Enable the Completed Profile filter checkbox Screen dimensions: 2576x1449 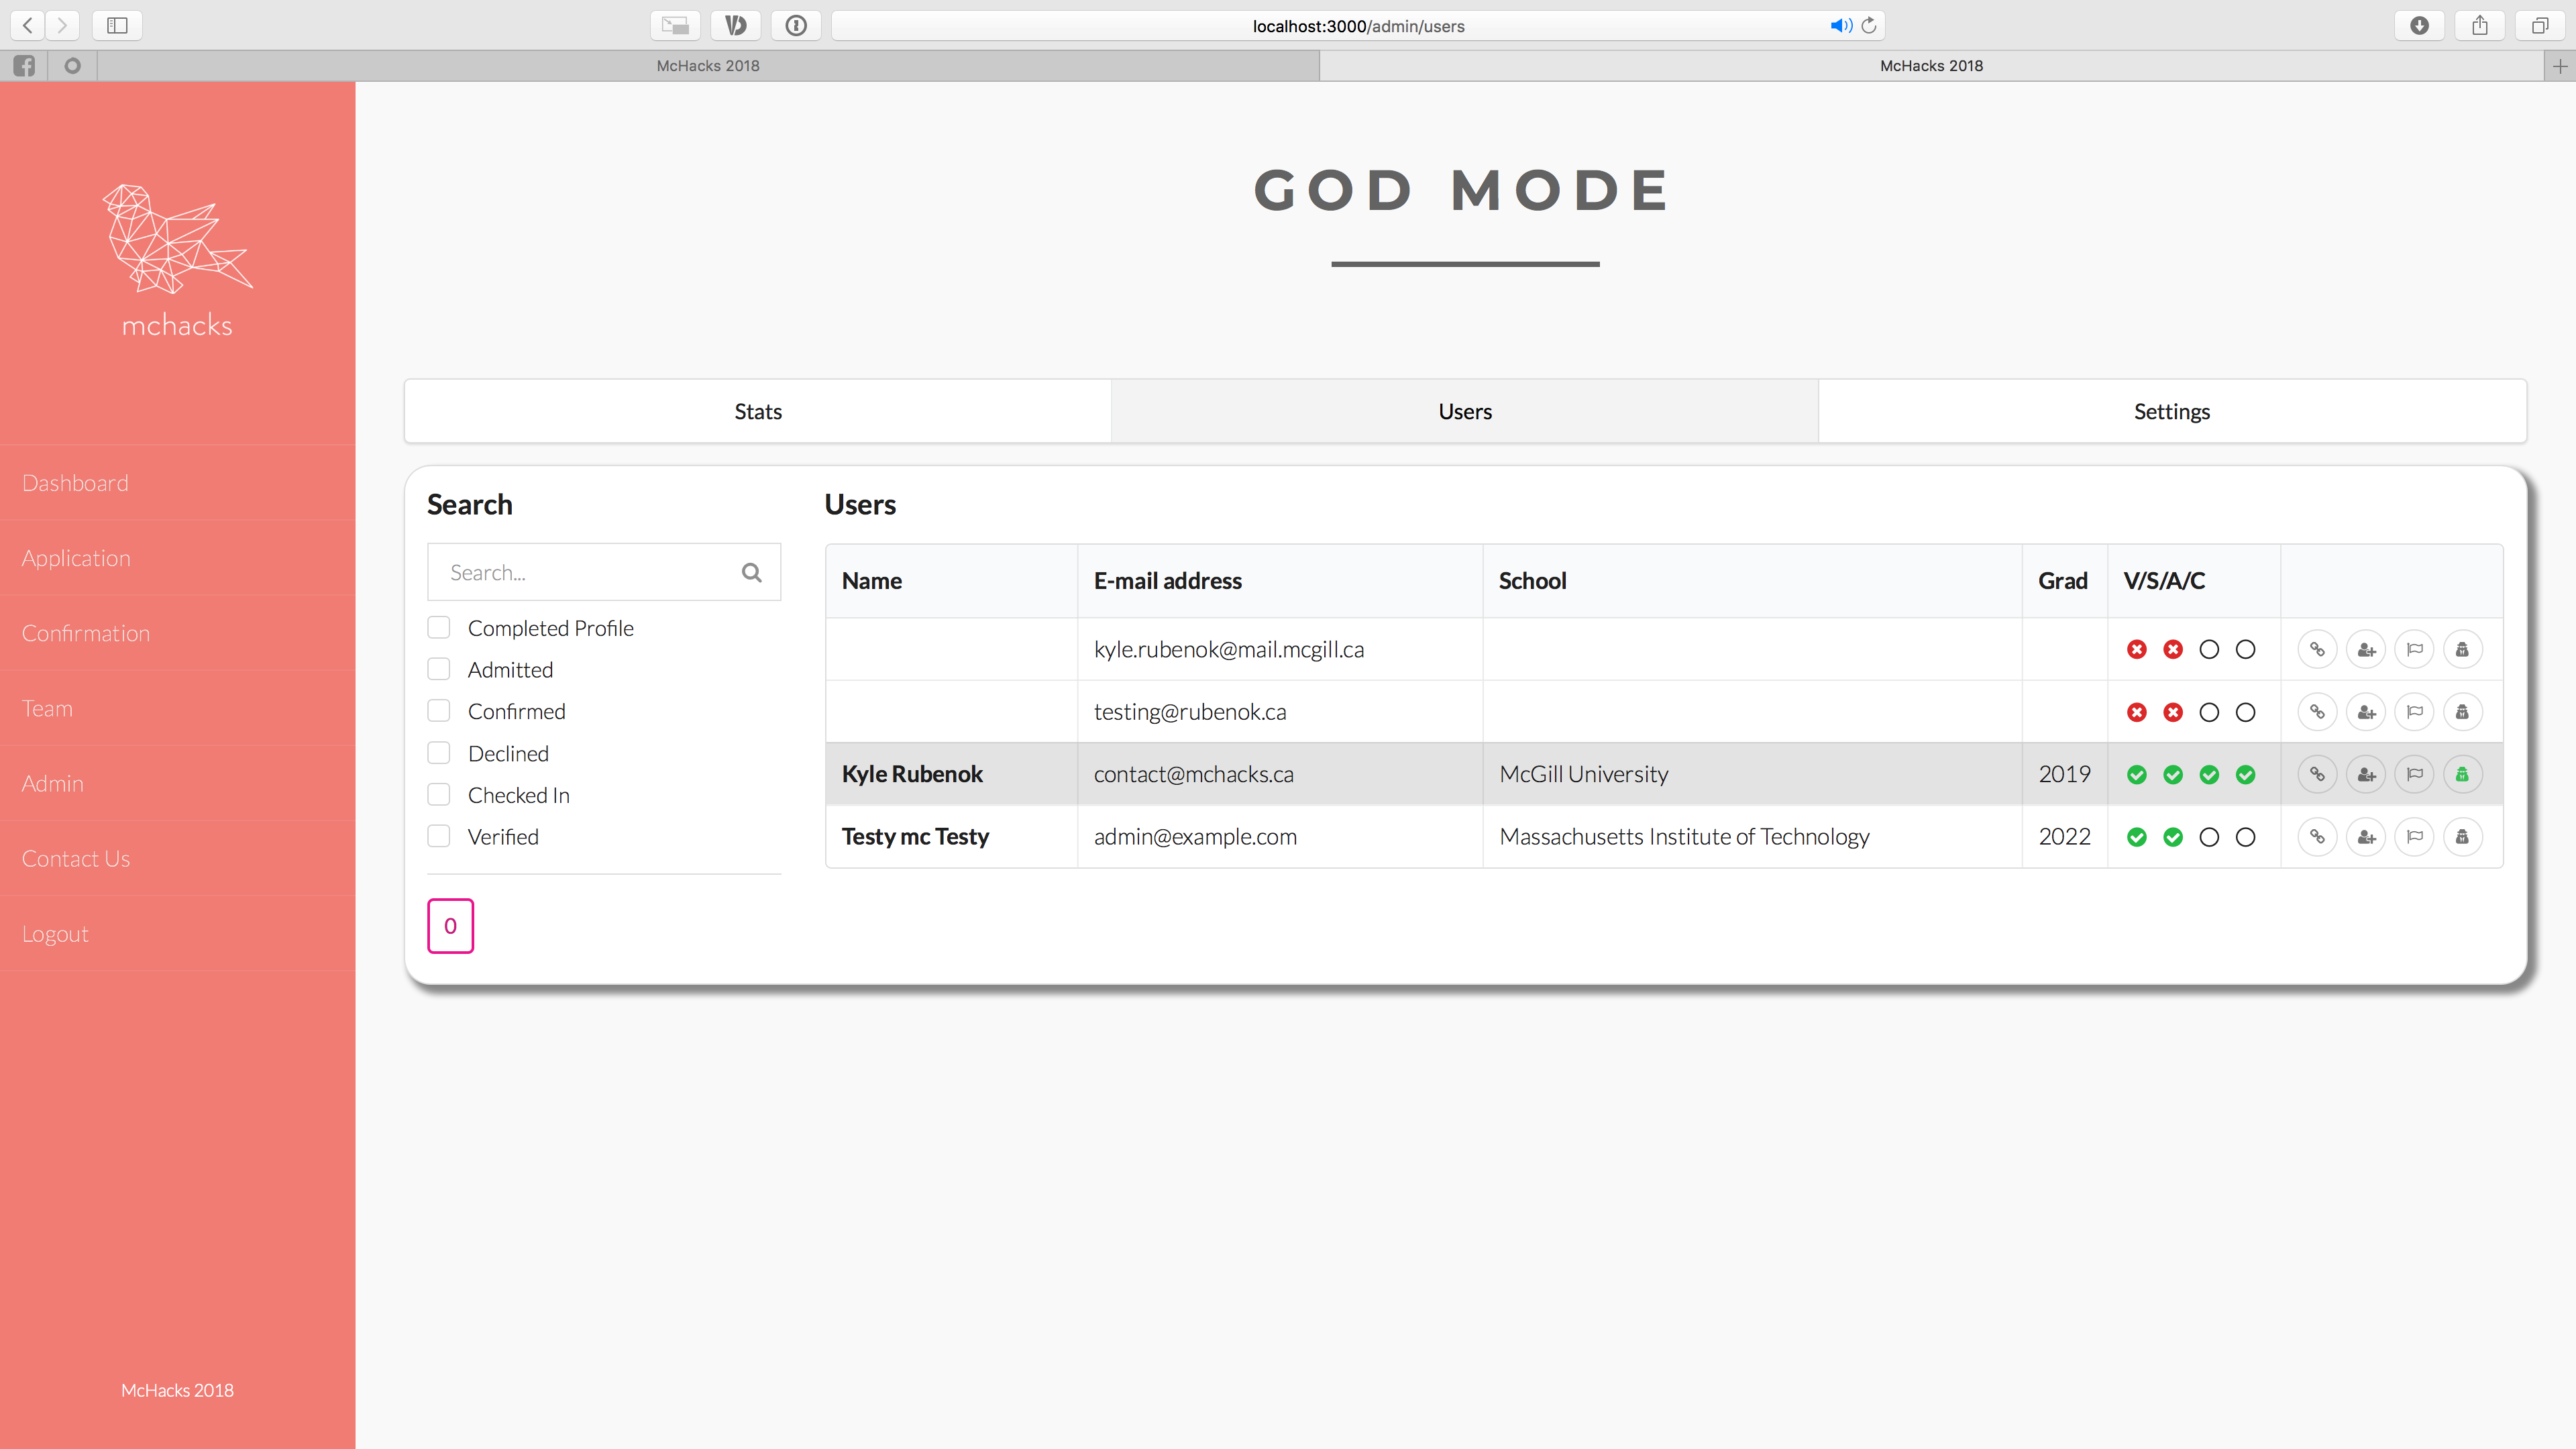tap(439, 628)
